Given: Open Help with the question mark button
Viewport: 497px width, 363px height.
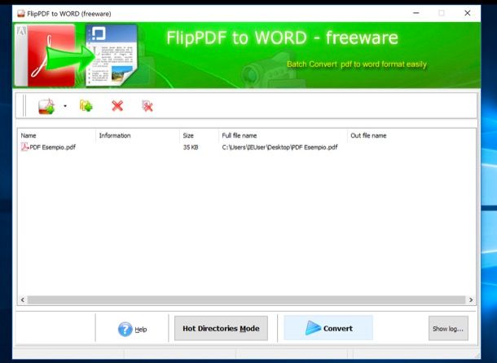Looking at the screenshot, I should [132, 329].
